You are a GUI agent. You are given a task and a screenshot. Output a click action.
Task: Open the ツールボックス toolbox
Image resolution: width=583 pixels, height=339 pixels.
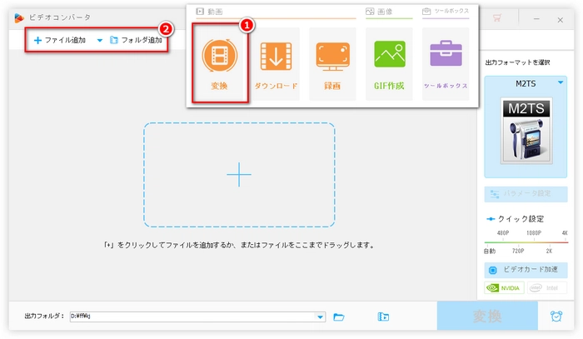pyautogui.click(x=446, y=63)
